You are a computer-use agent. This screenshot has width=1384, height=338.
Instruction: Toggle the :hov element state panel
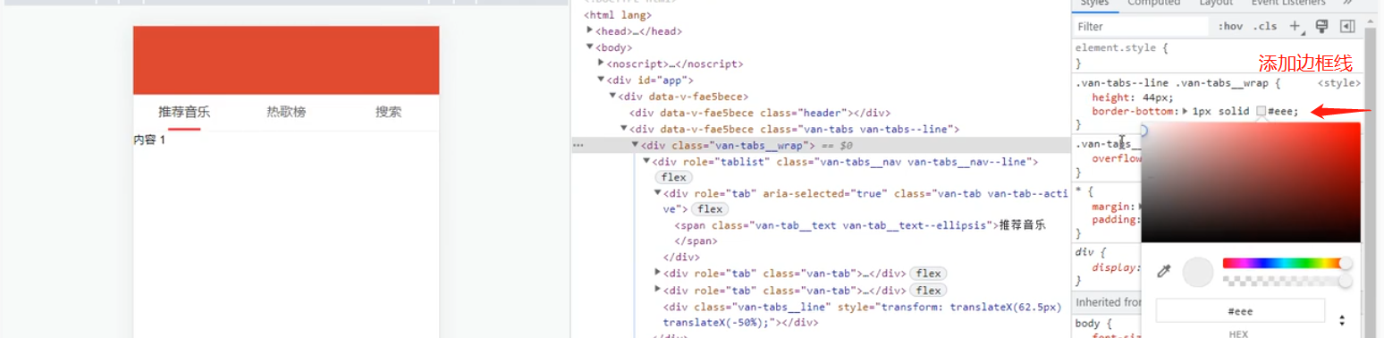[1231, 27]
